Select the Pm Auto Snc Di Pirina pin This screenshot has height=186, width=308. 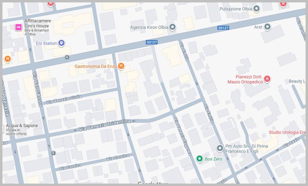[x=220, y=148]
